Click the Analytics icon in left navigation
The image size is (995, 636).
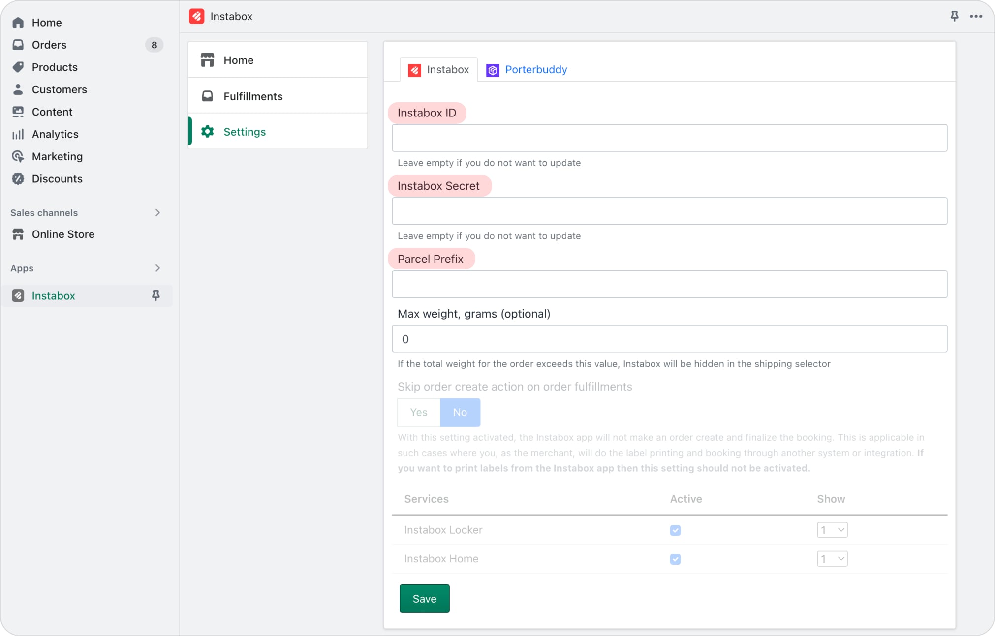(19, 134)
